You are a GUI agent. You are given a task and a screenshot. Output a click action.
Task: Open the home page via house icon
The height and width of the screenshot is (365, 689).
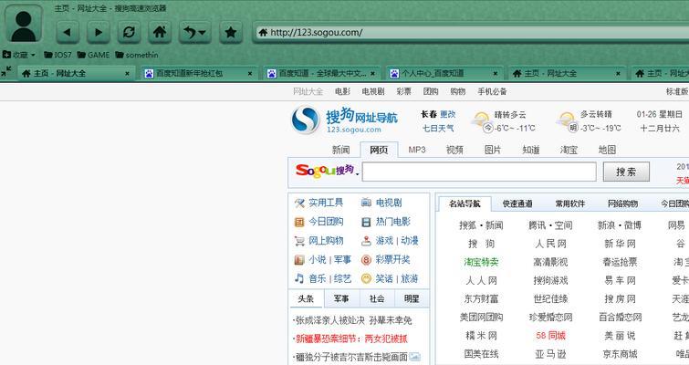(x=160, y=32)
